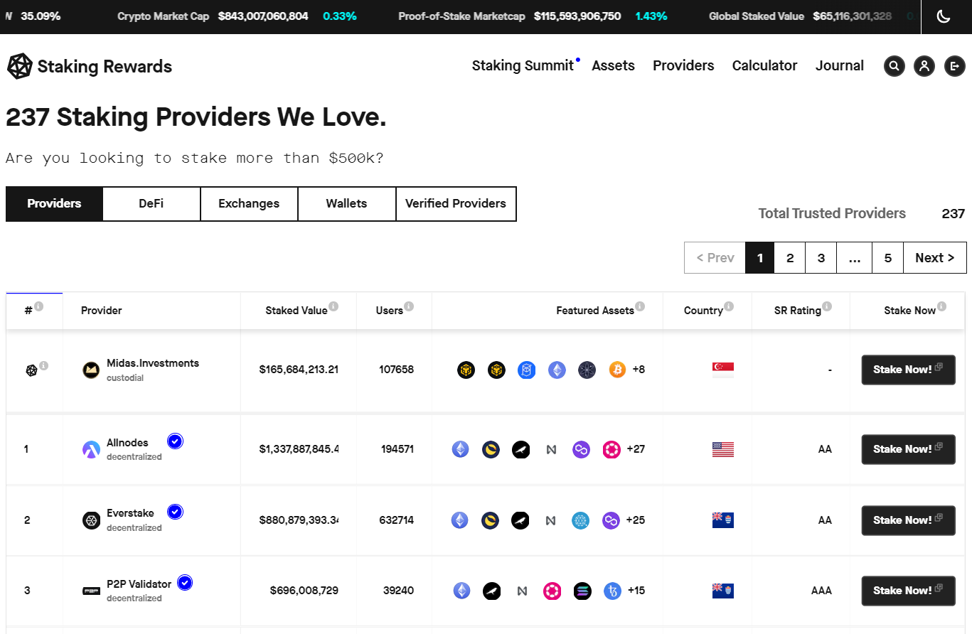Open the user account profile icon

(x=924, y=66)
